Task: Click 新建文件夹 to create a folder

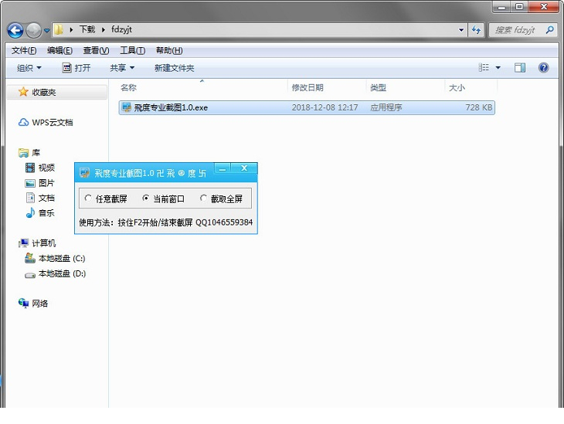Action: tap(174, 68)
